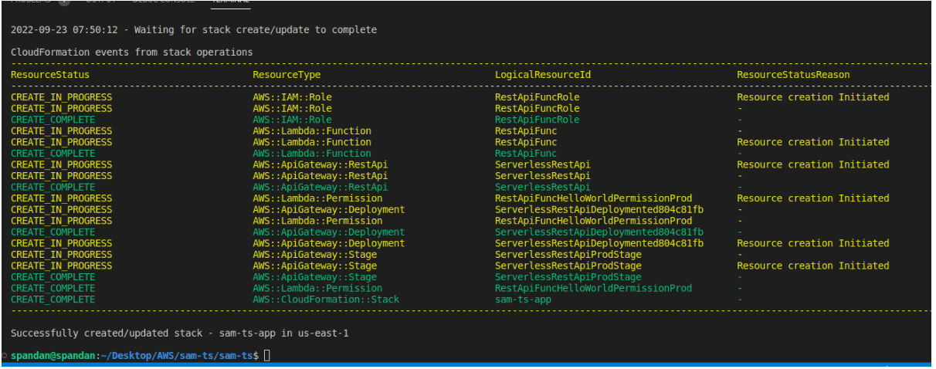Click the LogicalResourceId column header

(x=543, y=75)
